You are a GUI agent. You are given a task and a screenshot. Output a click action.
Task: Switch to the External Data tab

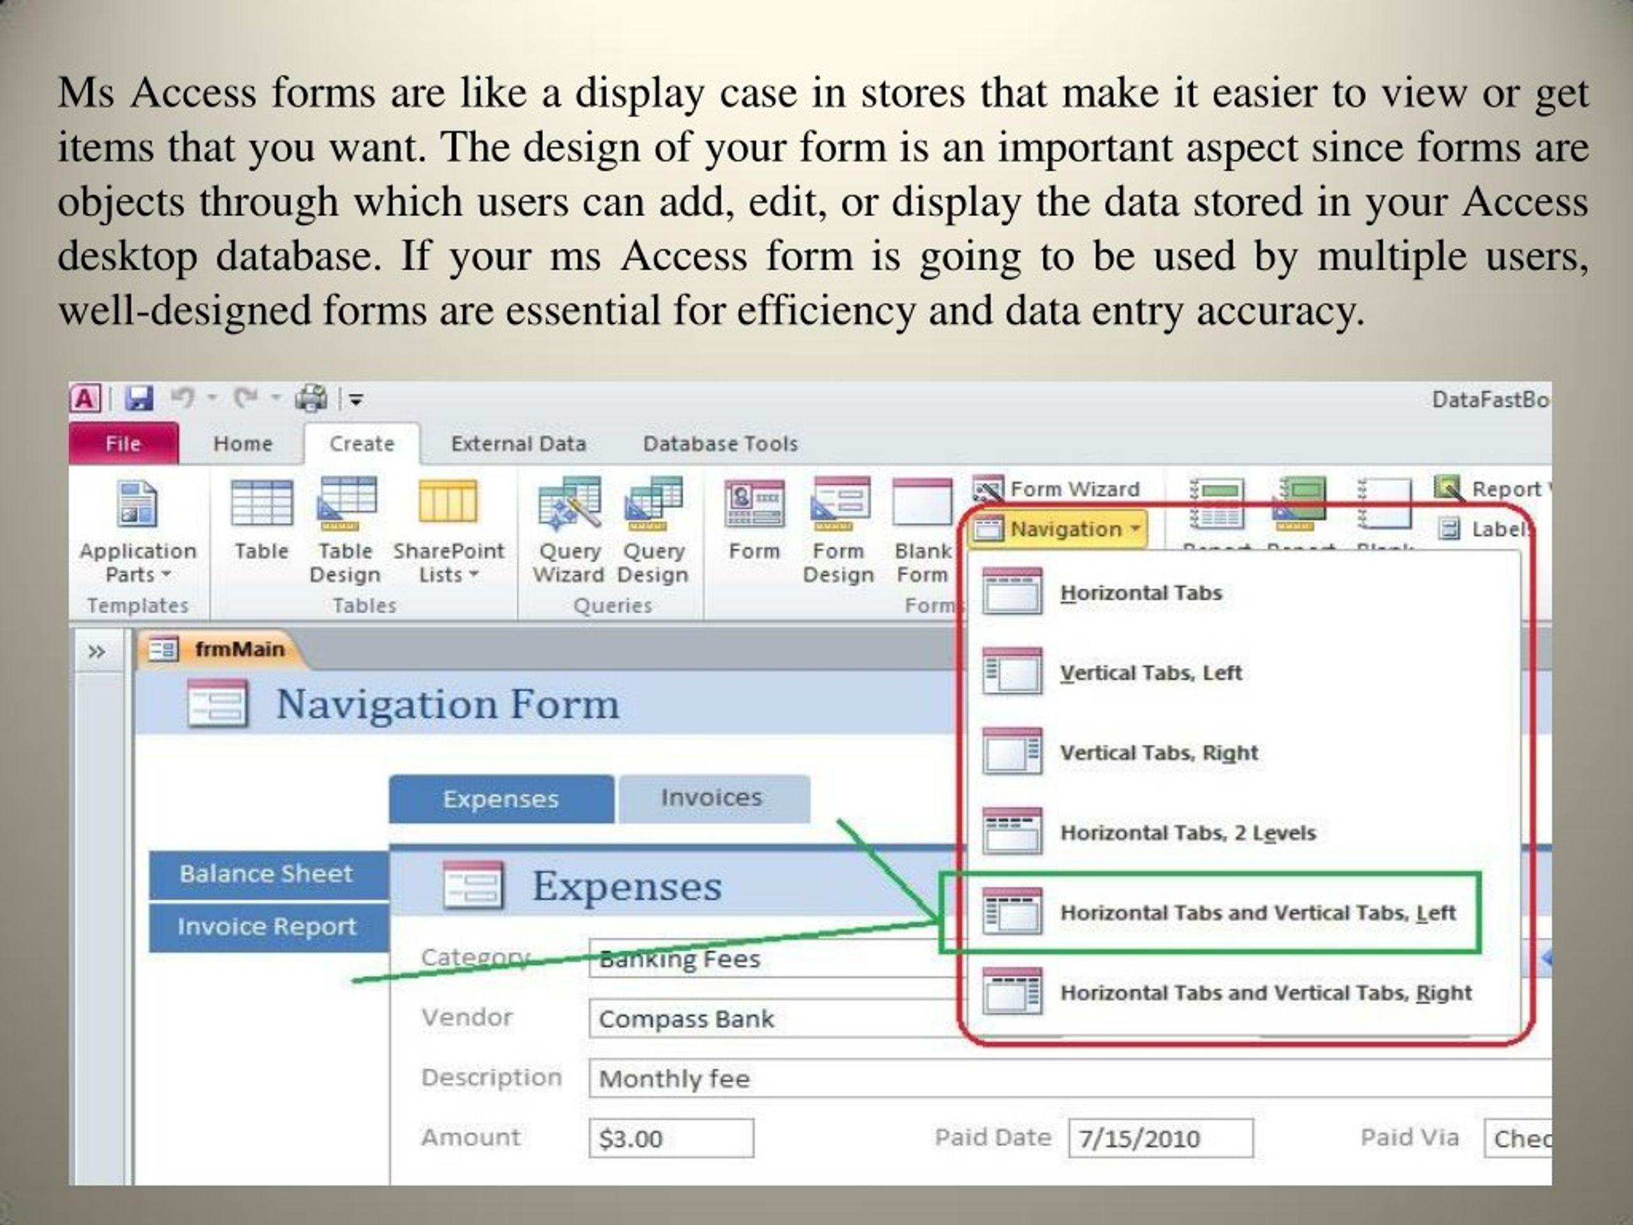(x=518, y=444)
